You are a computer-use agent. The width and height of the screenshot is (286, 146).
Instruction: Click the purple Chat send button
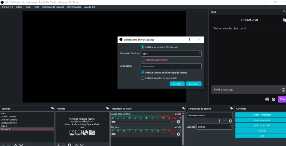pos(282,99)
